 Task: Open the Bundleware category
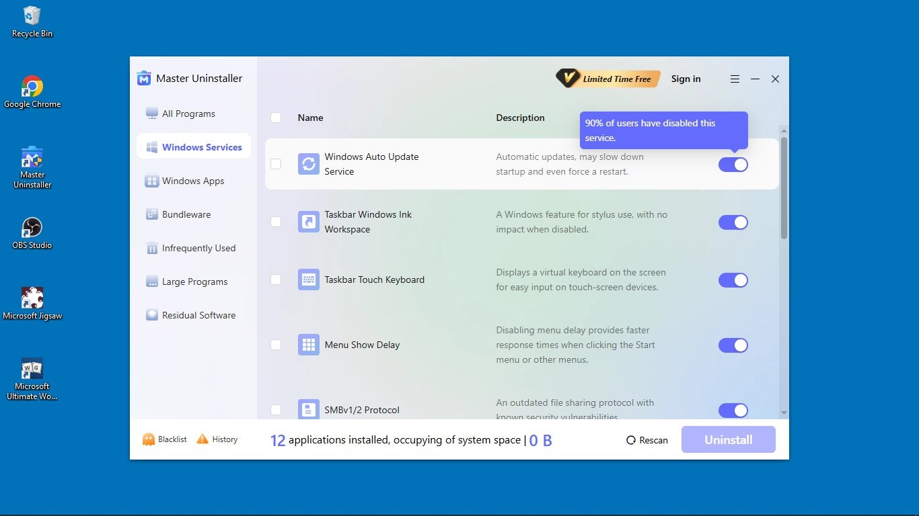click(186, 215)
